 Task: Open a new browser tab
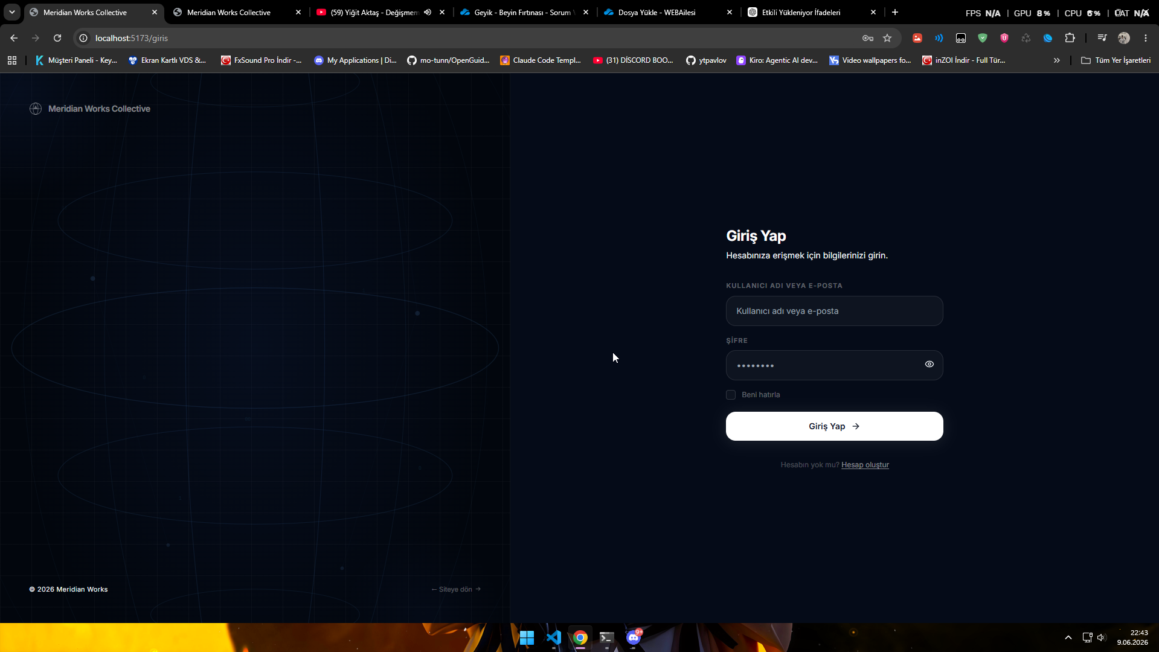coord(895,12)
